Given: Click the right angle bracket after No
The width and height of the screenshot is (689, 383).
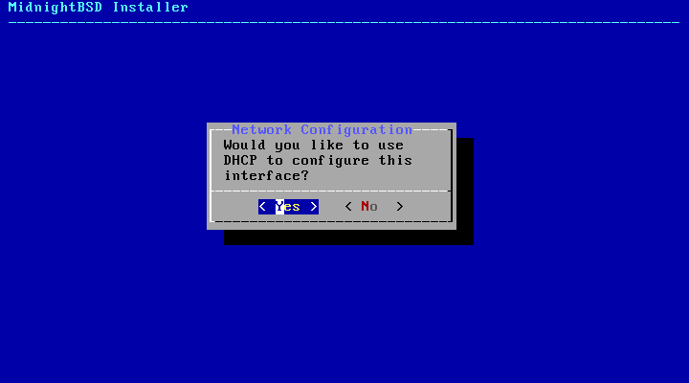Looking at the screenshot, I should tap(399, 207).
